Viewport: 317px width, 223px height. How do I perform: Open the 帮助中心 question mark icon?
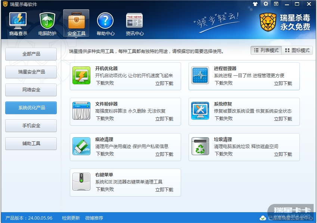point(105,24)
